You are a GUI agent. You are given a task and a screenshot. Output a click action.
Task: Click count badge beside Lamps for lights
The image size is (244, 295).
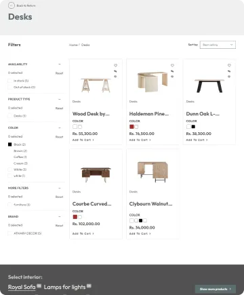[x=89, y=286]
